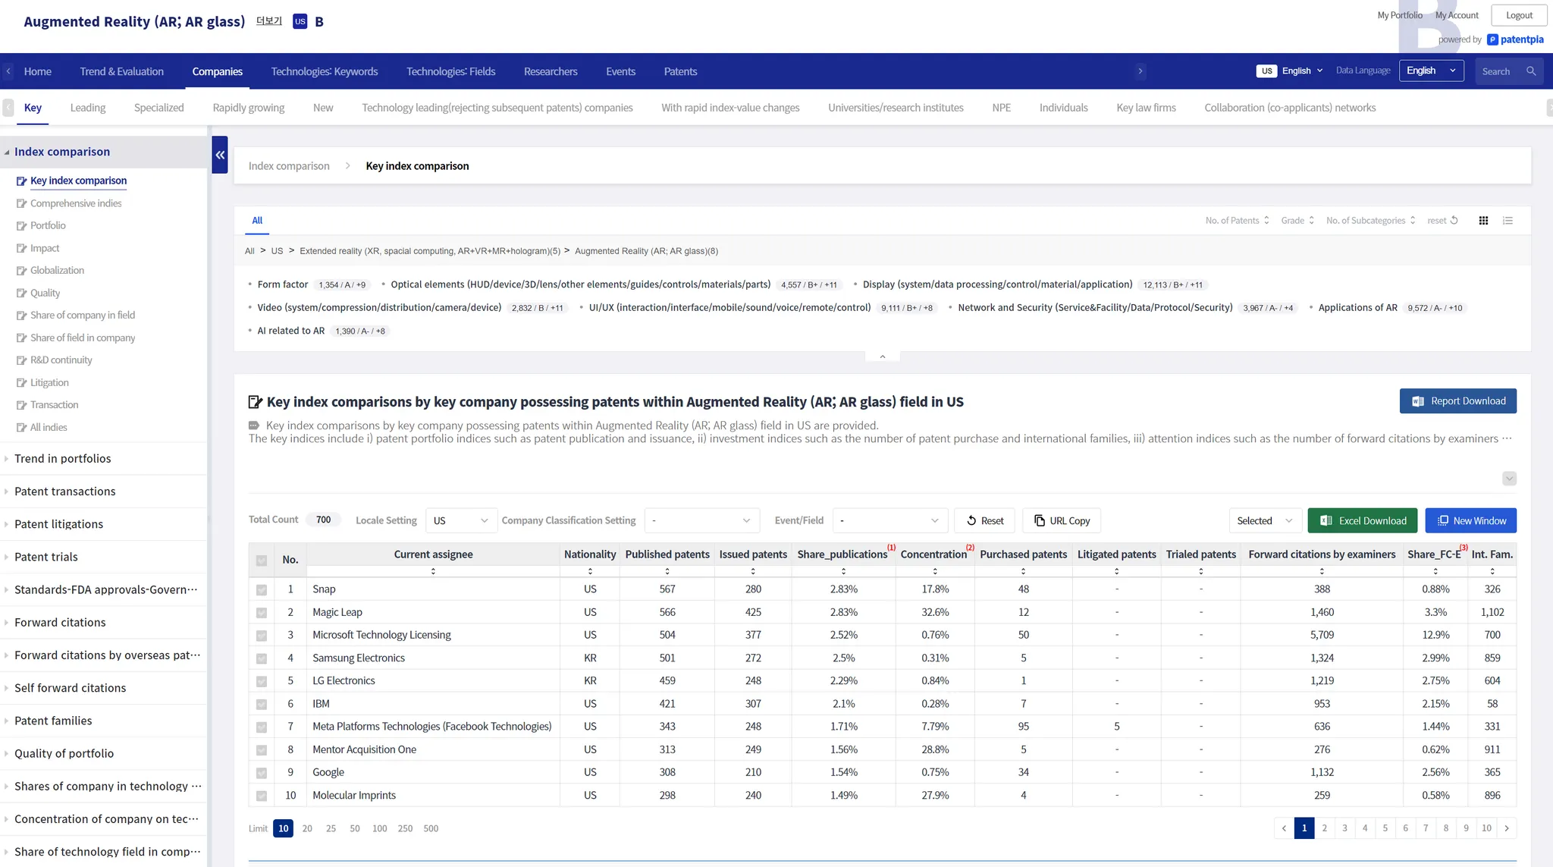Open Comprehensive indies sidebar link
1553x867 pixels.
[x=76, y=203]
